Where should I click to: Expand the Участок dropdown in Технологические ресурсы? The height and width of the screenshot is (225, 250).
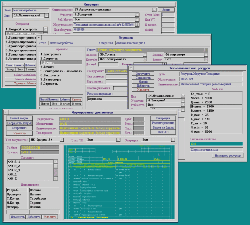[183, 100]
